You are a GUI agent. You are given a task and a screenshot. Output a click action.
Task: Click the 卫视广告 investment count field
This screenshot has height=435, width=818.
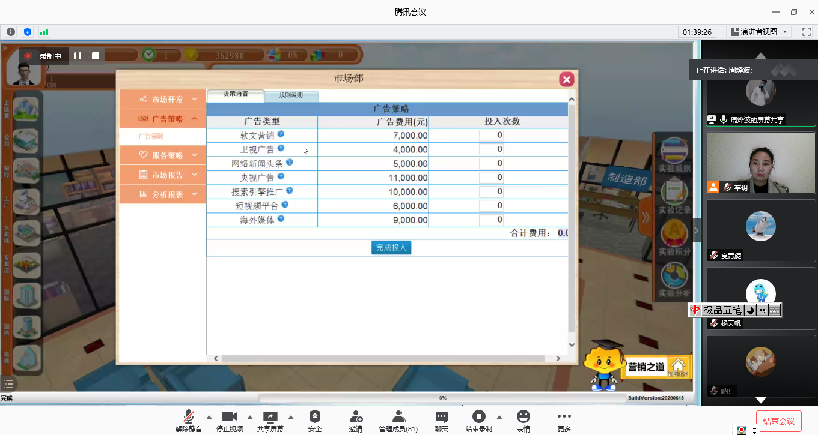pyautogui.click(x=491, y=149)
